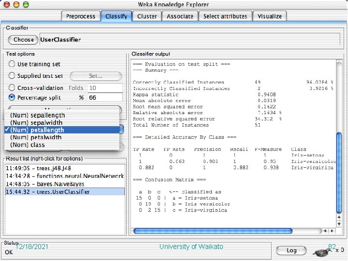This screenshot has width=348, height=261.
Task: Click the Confusion Matrix heading
Action: tap(169, 179)
